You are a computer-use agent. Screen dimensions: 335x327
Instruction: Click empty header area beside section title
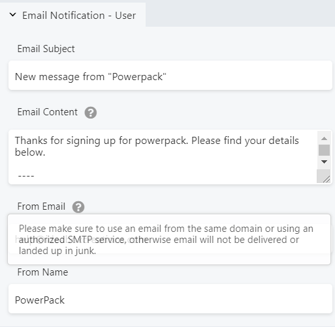[x=240, y=14]
